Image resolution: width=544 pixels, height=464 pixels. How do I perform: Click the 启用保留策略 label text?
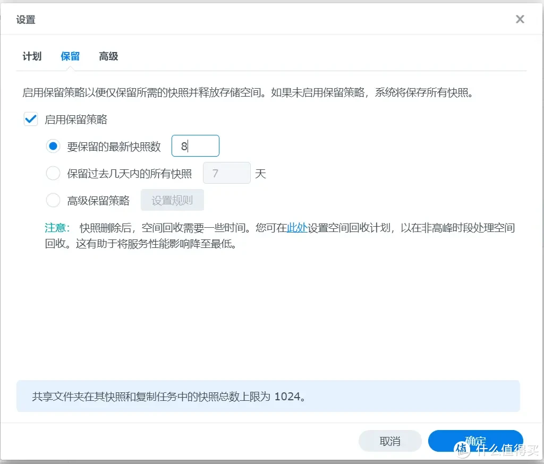tap(75, 119)
